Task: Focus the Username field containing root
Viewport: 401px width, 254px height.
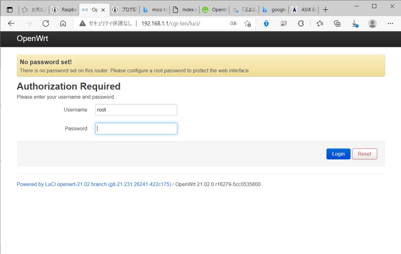Action: (x=136, y=110)
